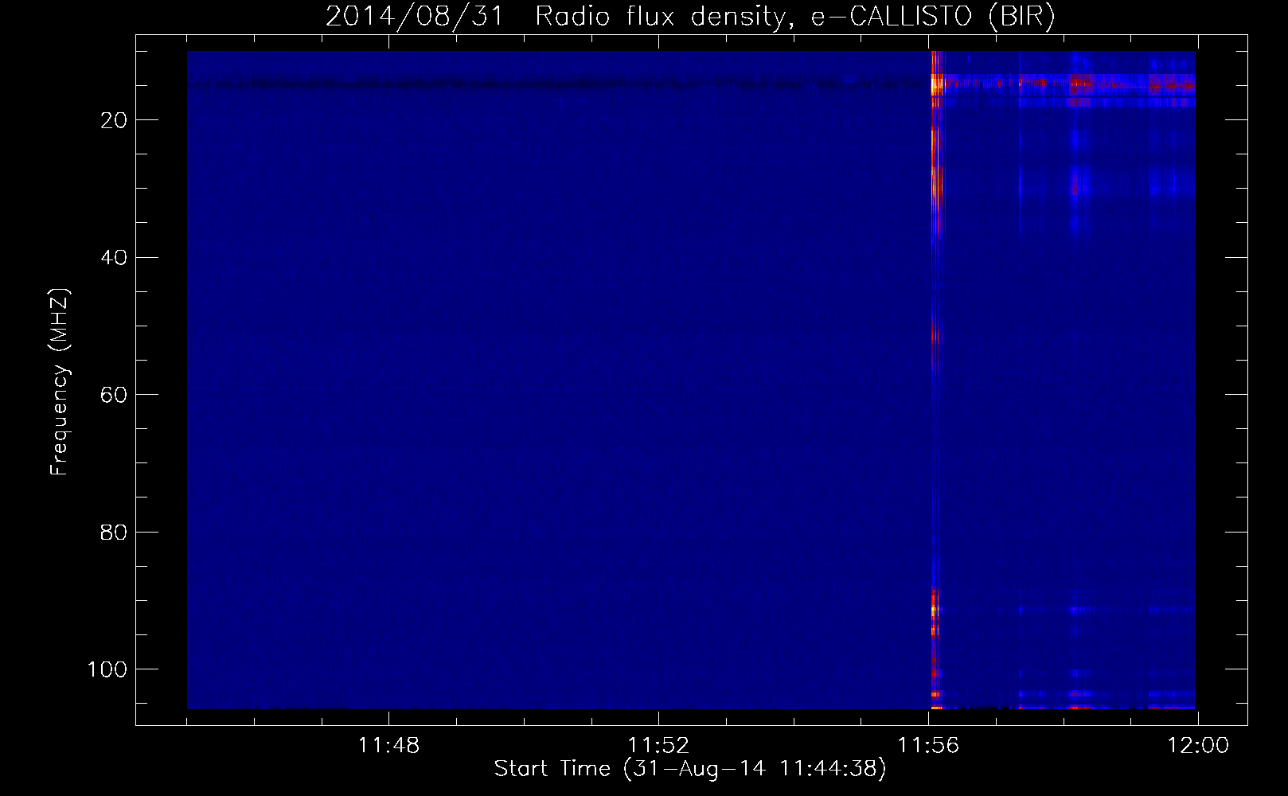Screen dimensions: 1288x796
Task: Click the "Frequency (MHZ)" axis label
Action: click(x=60, y=382)
